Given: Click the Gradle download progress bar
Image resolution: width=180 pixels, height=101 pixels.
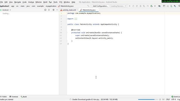Looking at the screenshot, I should click(x=148, y=100).
